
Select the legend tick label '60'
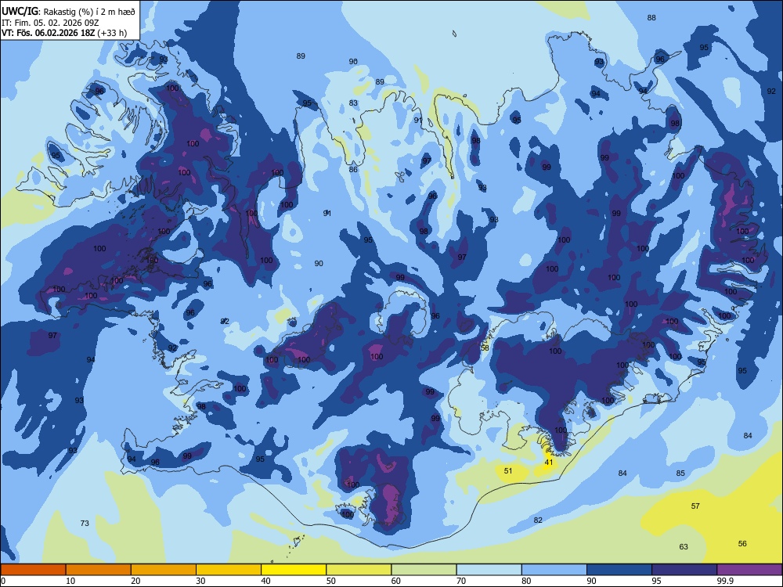[x=396, y=581]
